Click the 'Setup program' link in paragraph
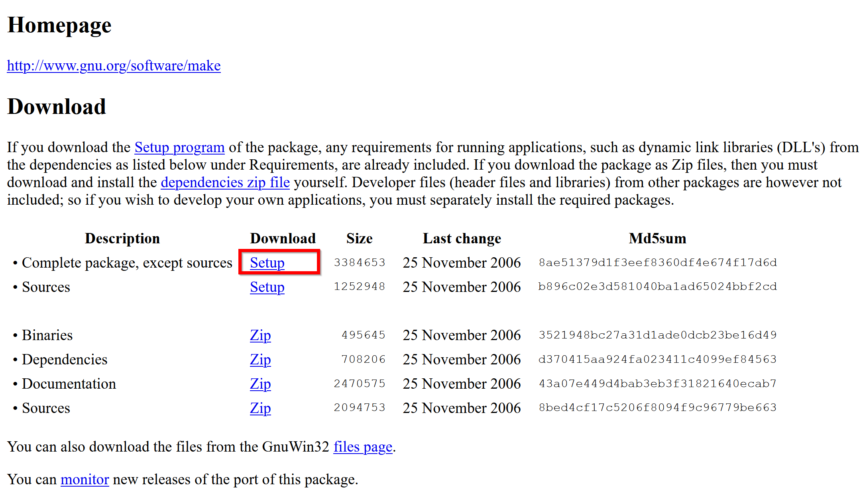Image resolution: width=867 pixels, height=497 pixels. click(179, 147)
